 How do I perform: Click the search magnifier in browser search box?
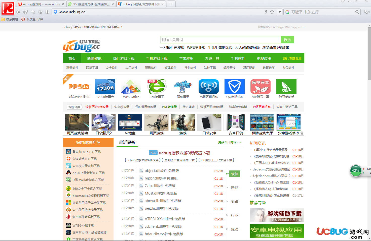[x=357, y=12]
